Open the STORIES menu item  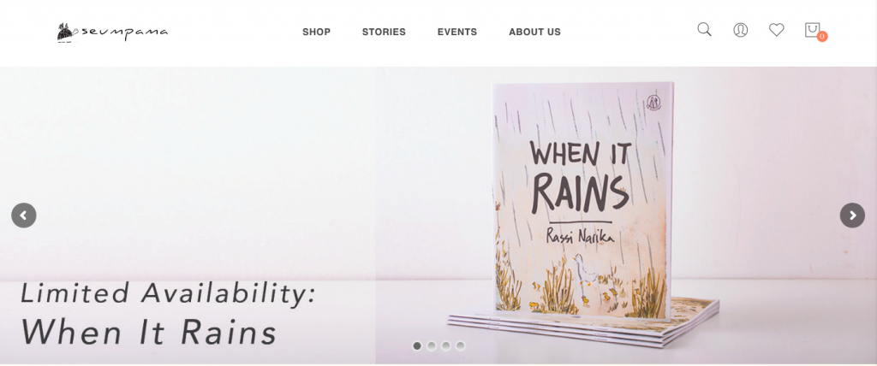coord(384,32)
